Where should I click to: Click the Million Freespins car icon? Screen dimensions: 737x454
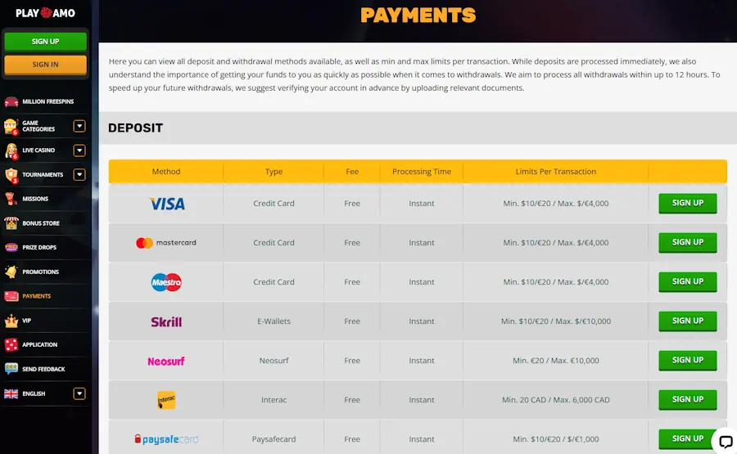click(11, 101)
